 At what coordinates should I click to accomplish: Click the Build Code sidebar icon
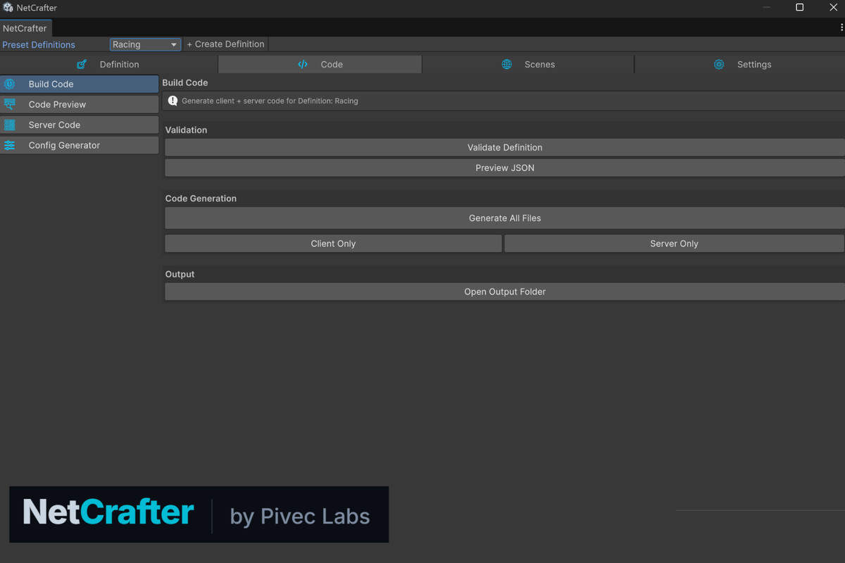10,84
